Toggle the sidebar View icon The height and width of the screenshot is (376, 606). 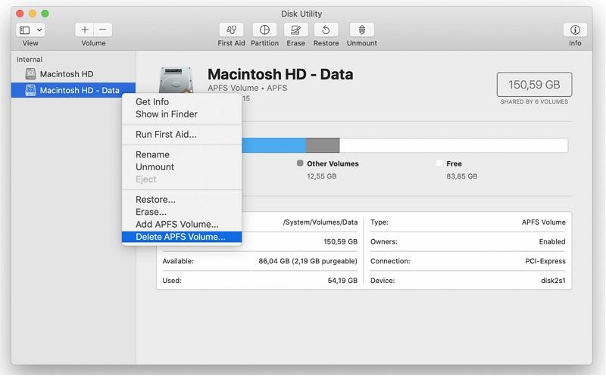click(x=25, y=30)
